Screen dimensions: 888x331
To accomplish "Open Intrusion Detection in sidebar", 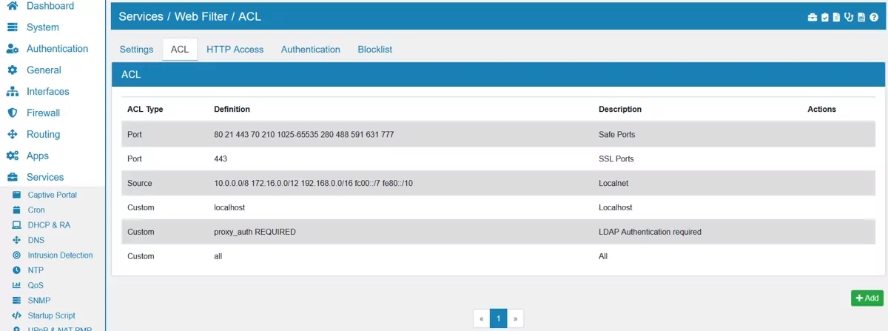I will (x=60, y=255).
